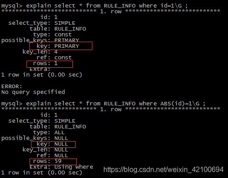This screenshot has width=228, height=178.
Task: Click second 'table: RULE_INFO' line
Action: (58, 127)
